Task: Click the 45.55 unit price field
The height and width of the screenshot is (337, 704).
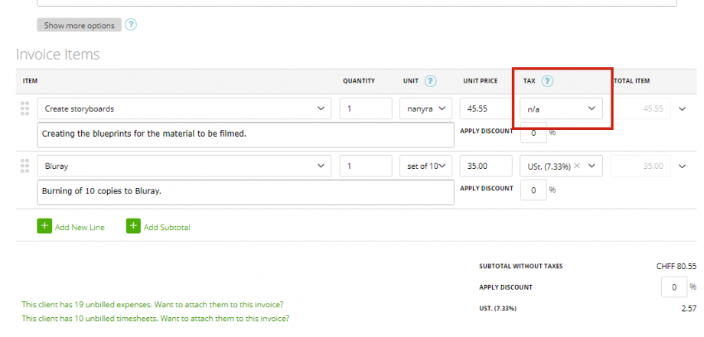Action: [486, 109]
